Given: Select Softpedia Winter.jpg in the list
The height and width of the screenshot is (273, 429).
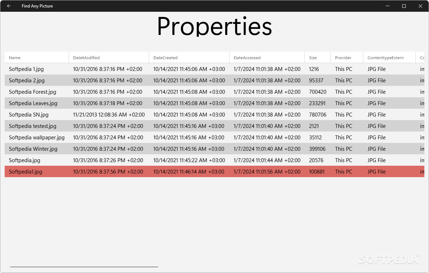Looking at the screenshot, I should tap(33, 149).
